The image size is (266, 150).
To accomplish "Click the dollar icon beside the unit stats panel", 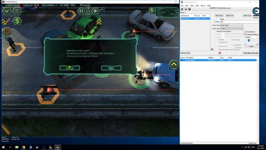I will point(152,10).
